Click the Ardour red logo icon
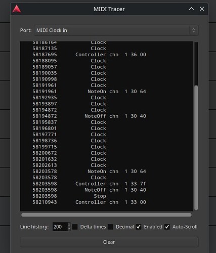 pyautogui.click(x=17, y=9)
